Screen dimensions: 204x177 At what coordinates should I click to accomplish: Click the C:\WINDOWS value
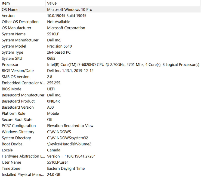pyautogui.click(x=59, y=132)
